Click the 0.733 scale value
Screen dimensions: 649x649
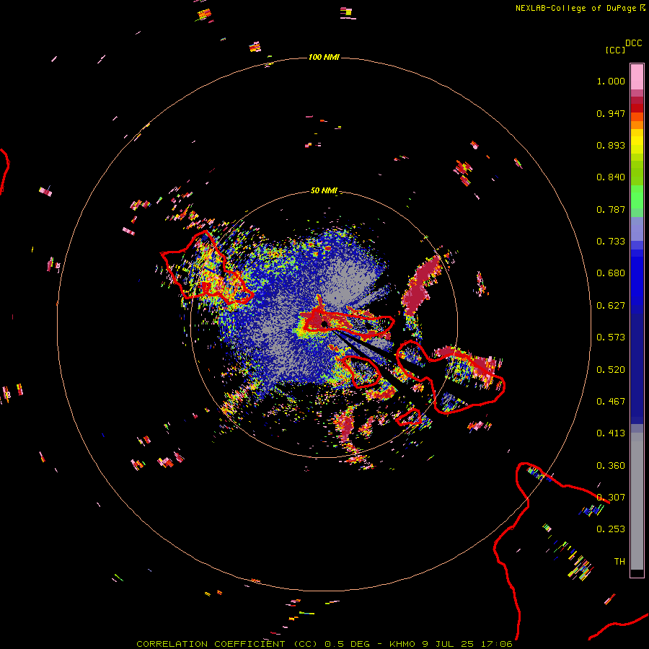(611, 242)
